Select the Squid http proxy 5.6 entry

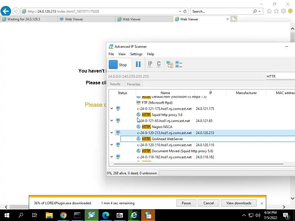[x=162, y=115]
